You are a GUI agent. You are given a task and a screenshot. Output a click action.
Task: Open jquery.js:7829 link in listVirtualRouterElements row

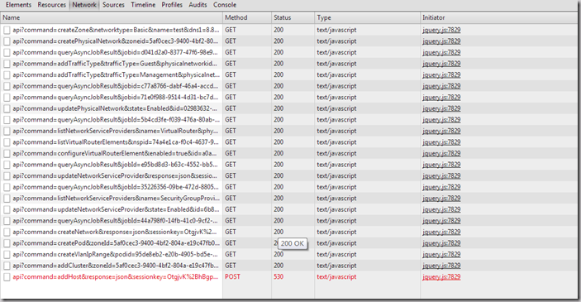(x=441, y=142)
